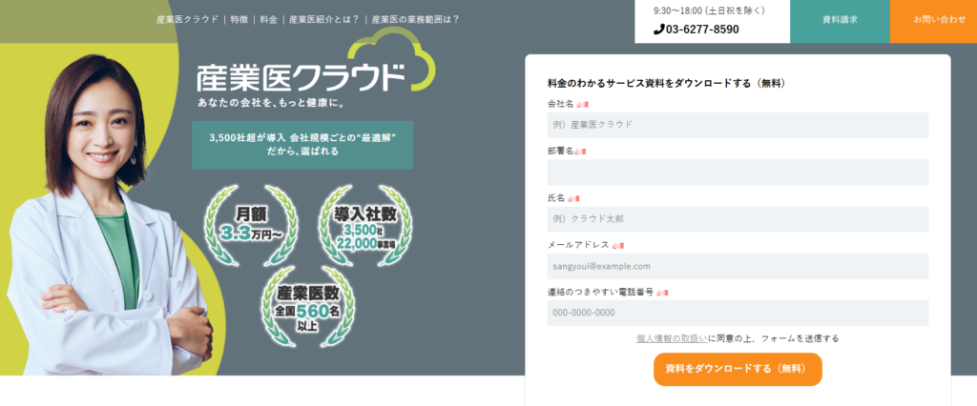The width and height of the screenshot is (977, 406).
Task: Focus the 会社名 input field
Action: tap(738, 125)
